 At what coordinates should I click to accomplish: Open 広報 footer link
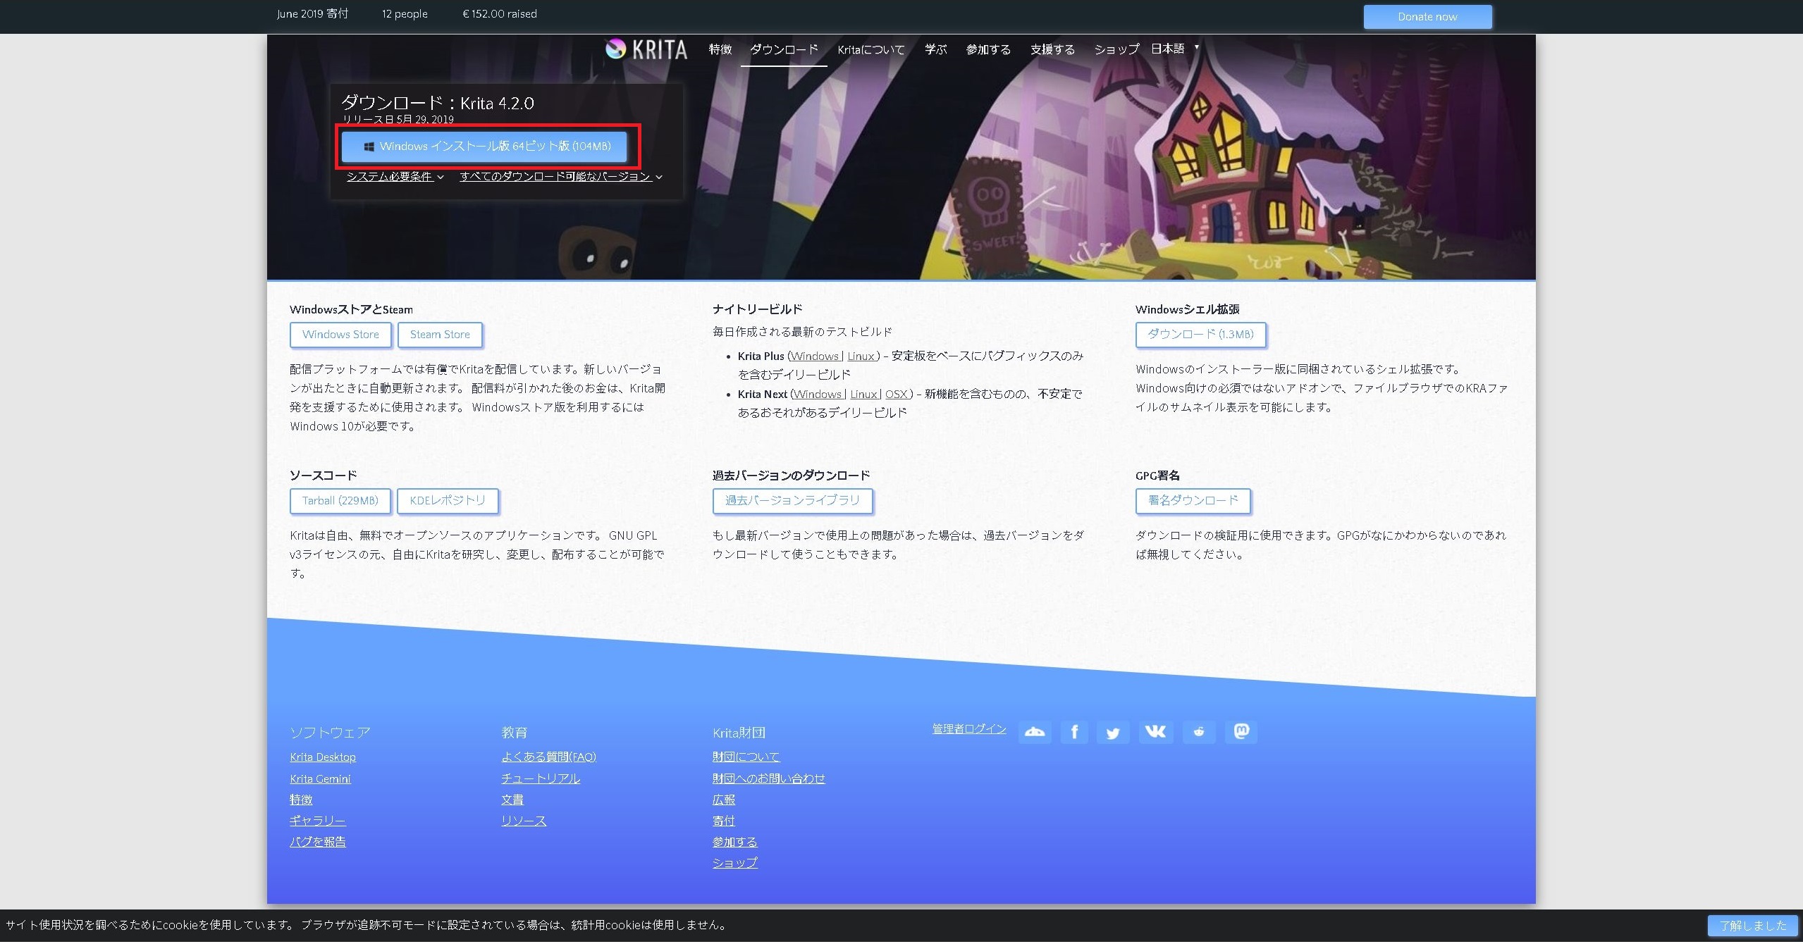coord(724,800)
